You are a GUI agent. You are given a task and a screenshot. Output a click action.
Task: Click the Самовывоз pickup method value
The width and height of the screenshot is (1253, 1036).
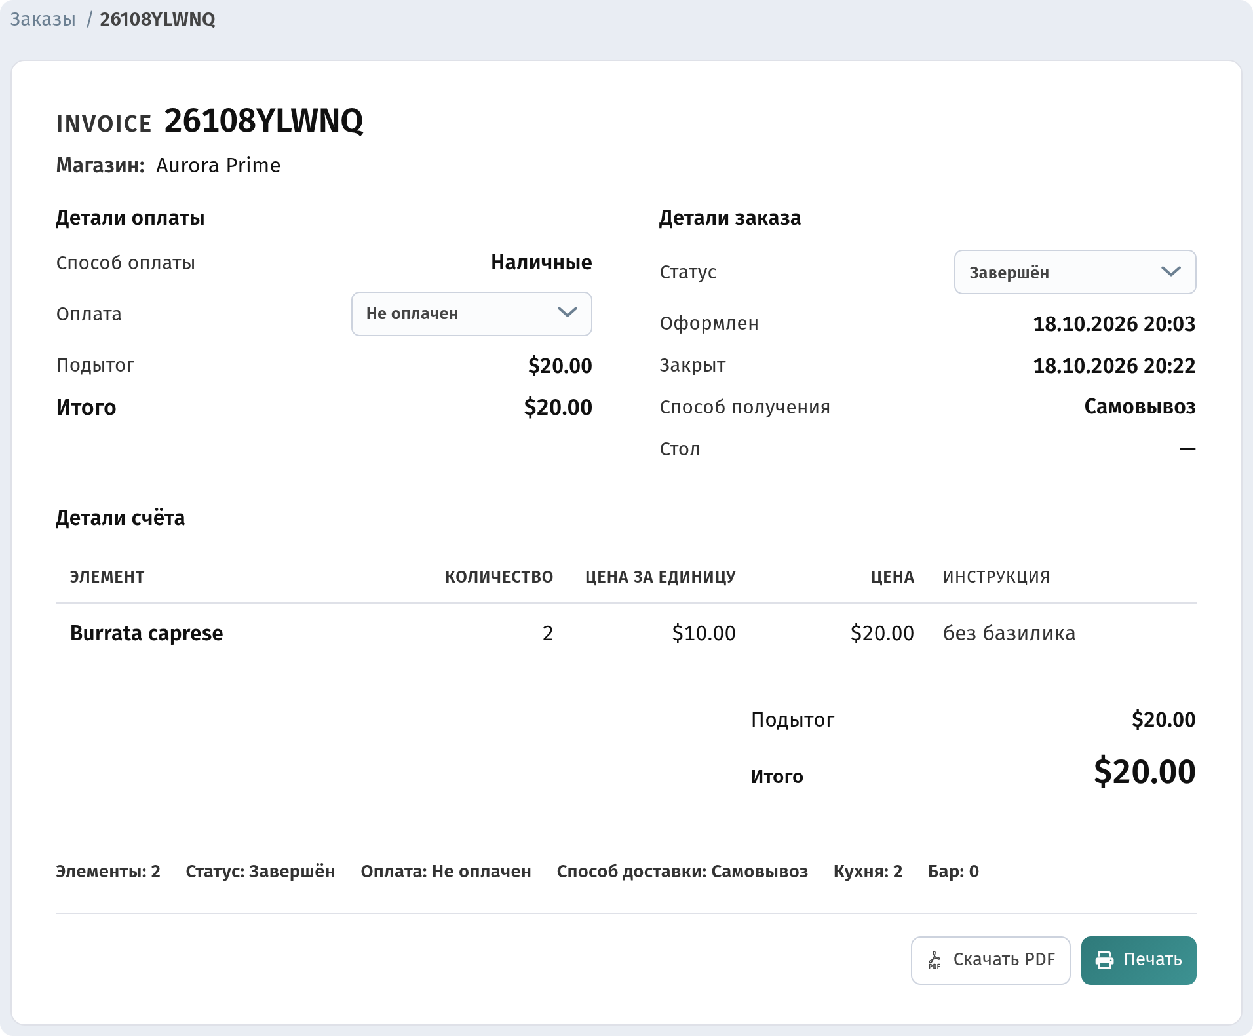pyautogui.click(x=1140, y=407)
